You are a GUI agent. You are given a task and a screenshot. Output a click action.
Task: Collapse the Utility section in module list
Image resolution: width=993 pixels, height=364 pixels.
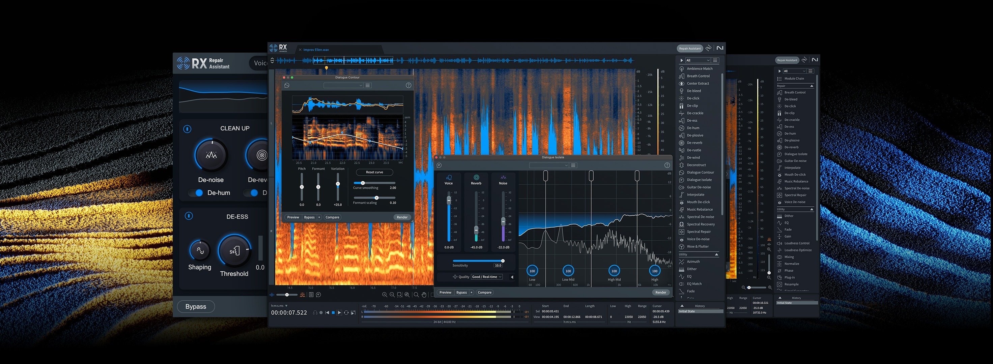[716, 254]
